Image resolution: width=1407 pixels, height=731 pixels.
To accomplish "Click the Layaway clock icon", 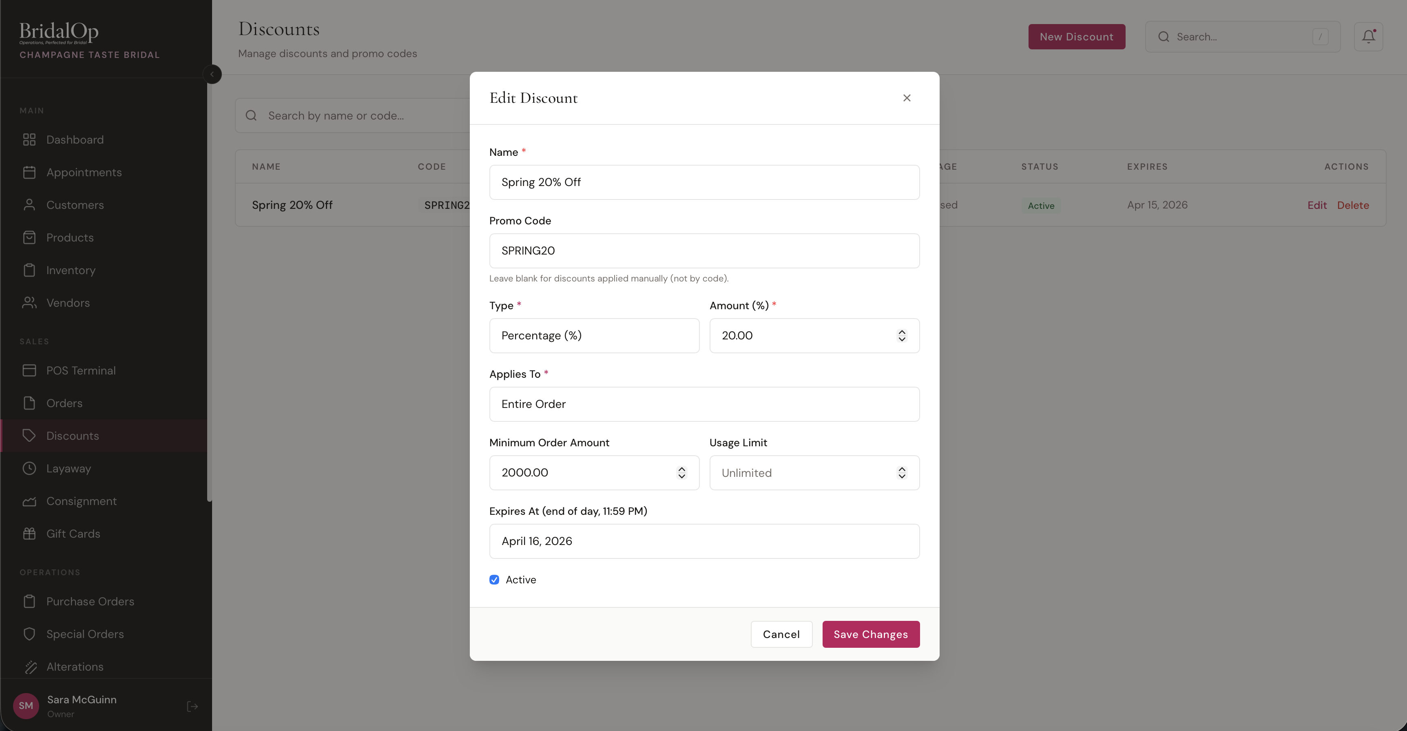I will pyautogui.click(x=30, y=468).
